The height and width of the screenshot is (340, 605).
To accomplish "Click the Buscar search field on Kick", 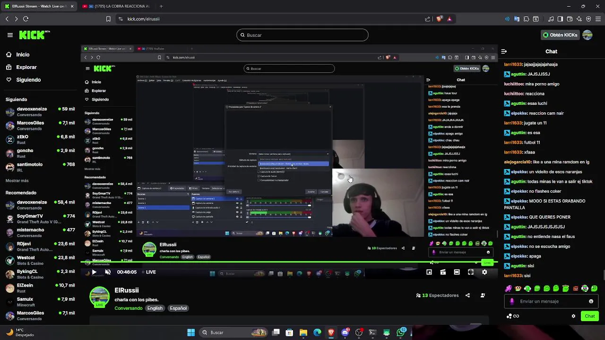I will point(302,35).
